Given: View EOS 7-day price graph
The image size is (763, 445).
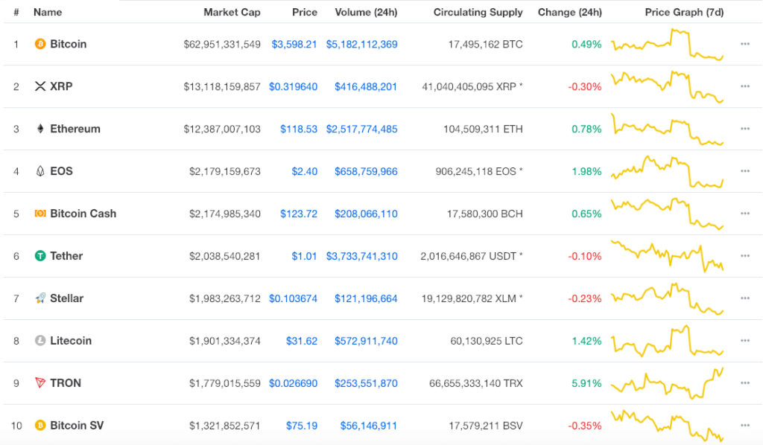Looking at the screenshot, I should point(667,171).
